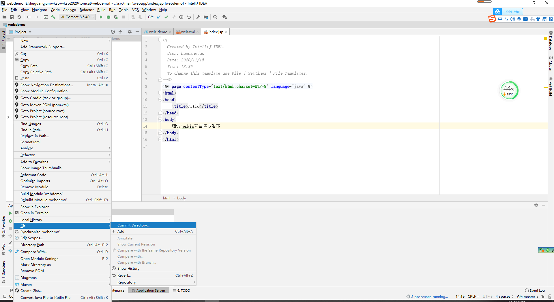Open Settings via the wrench icon
Viewport: 554px width, 302px height.
tap(198, 17)
